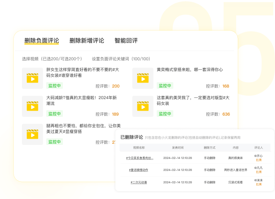The width and height of the screenshot is (275, 199).
Task: Open video icon for 腿再粗也不要怕 video
Action: tap(32, 134)
